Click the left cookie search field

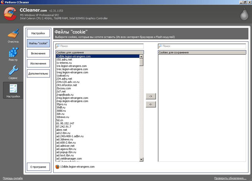click(99, 46)
